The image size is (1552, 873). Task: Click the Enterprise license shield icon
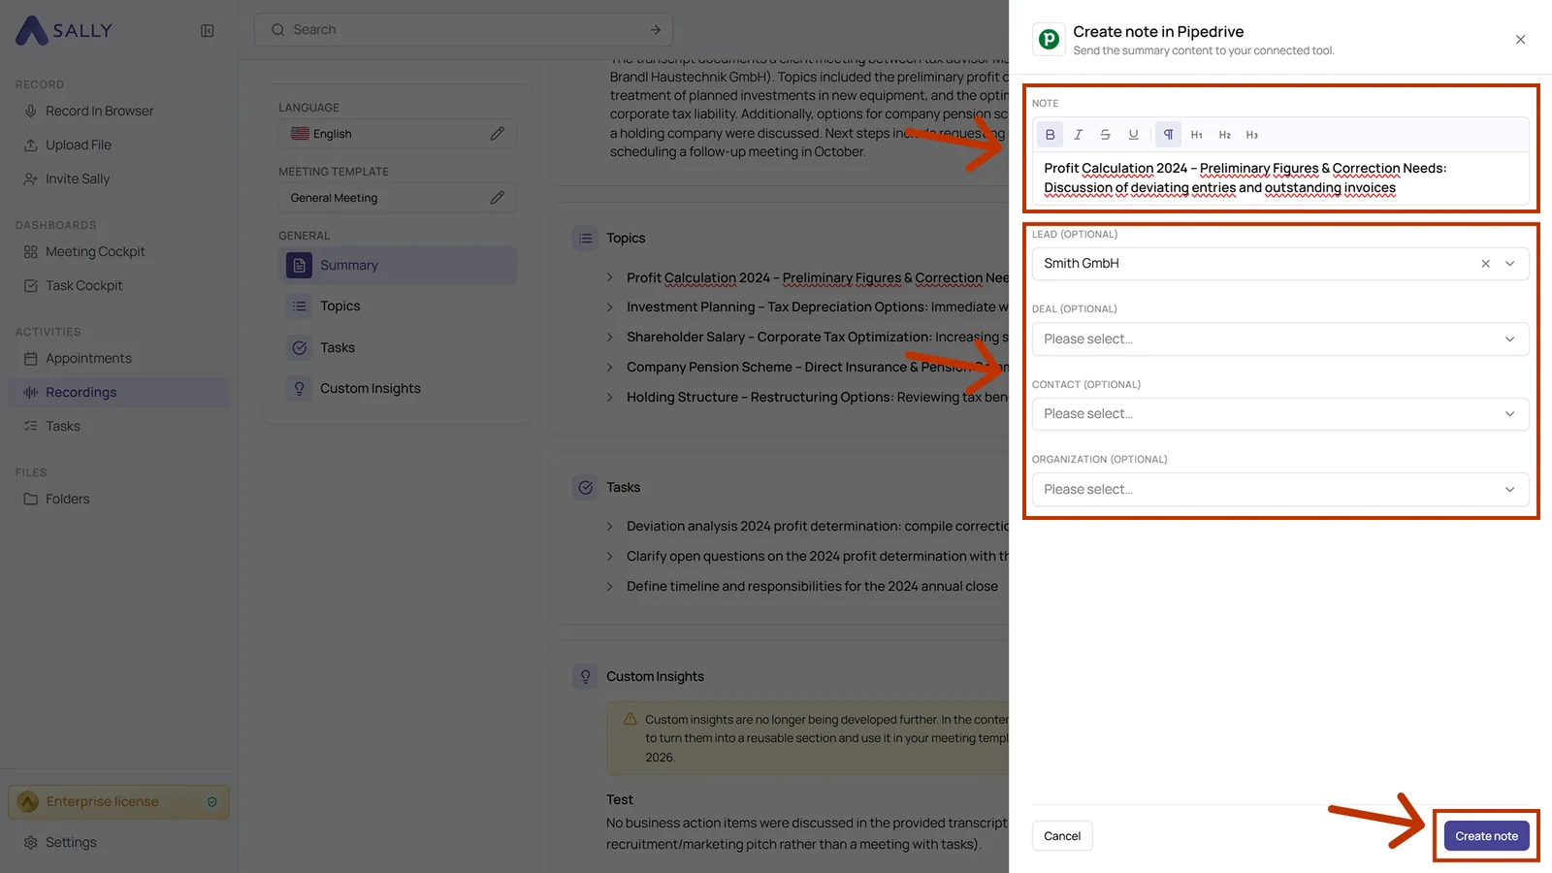pyautogui.click(x=212, y=802)
